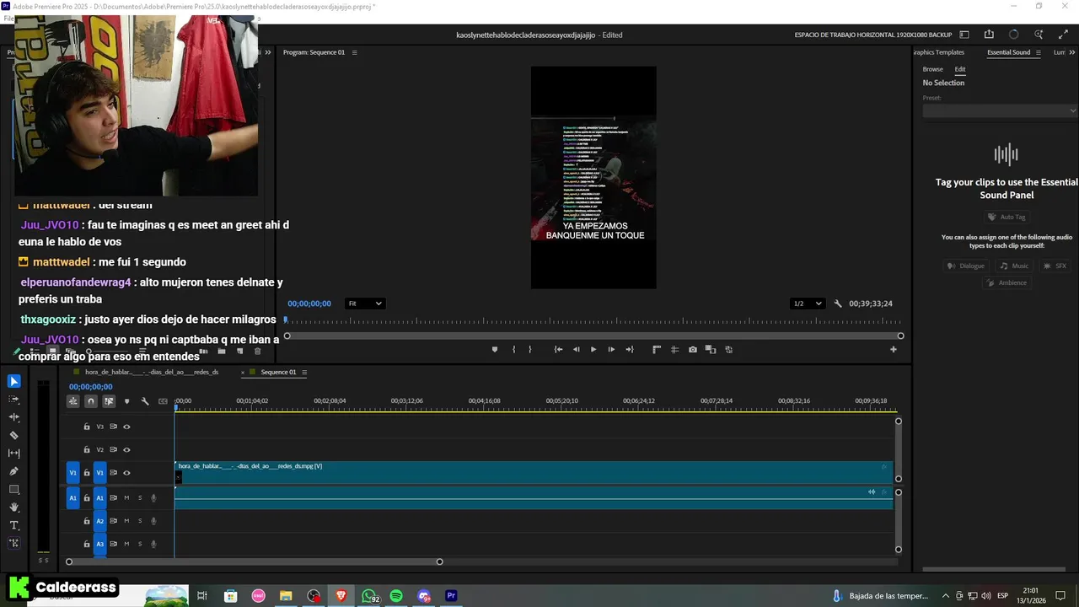Go to In point
Screen dimensions: 1079x607
coord(558,349)
